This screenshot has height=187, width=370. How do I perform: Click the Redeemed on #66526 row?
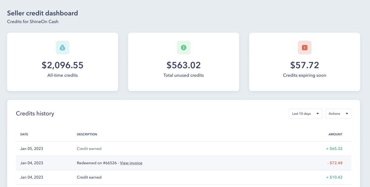coord(184,163)
